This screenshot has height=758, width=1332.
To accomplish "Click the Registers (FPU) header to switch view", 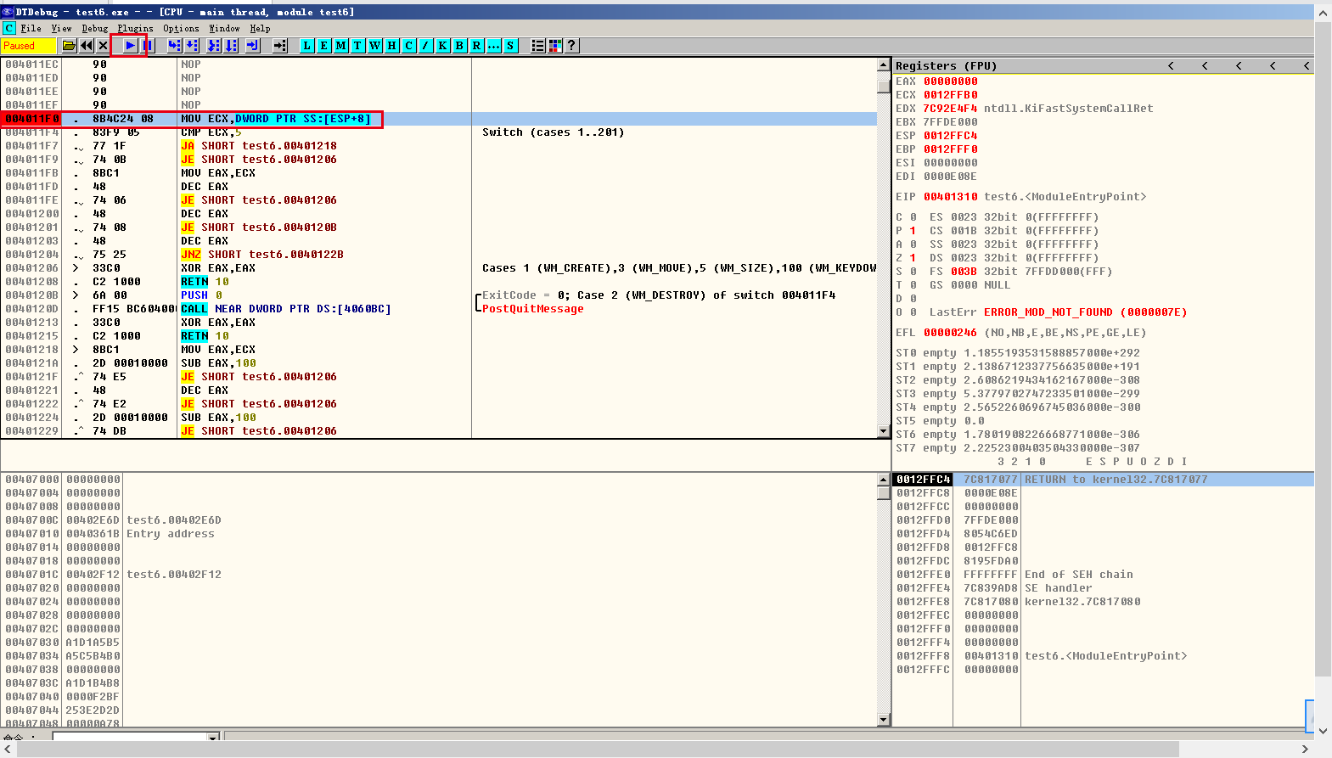I will tap(946, 65).
